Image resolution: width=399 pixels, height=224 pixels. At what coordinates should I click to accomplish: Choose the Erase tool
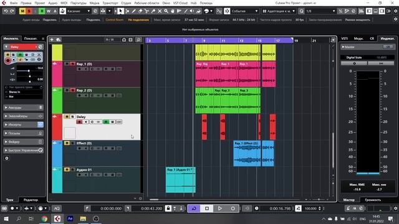(x=140, y=11)
